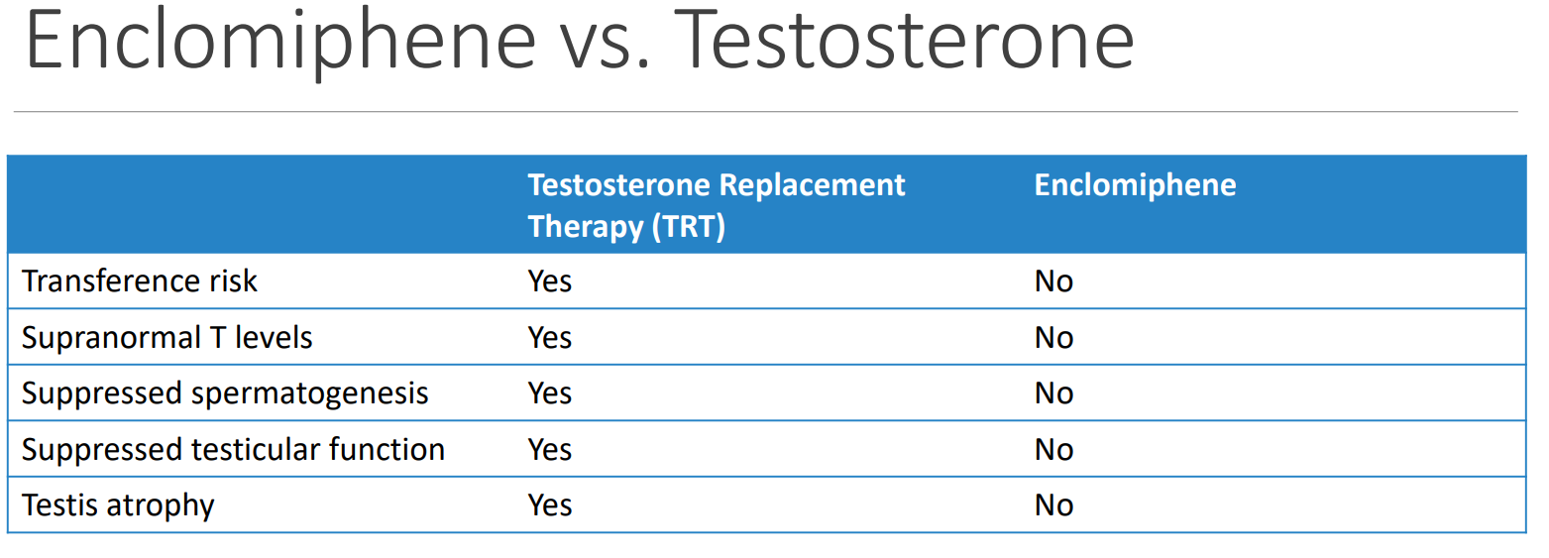Select the No cell for Testis atrophy
Image resolution: width=1549 pixels, height=558 pixels.
tap(1053, 505)
